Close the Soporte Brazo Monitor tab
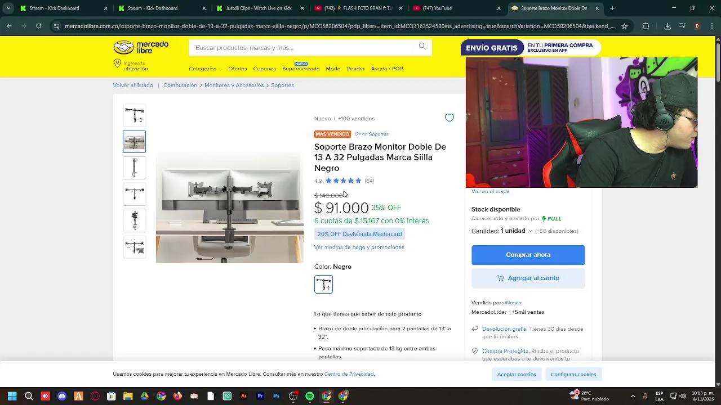This screenshot has height=405, width=721. coord(597,8)
